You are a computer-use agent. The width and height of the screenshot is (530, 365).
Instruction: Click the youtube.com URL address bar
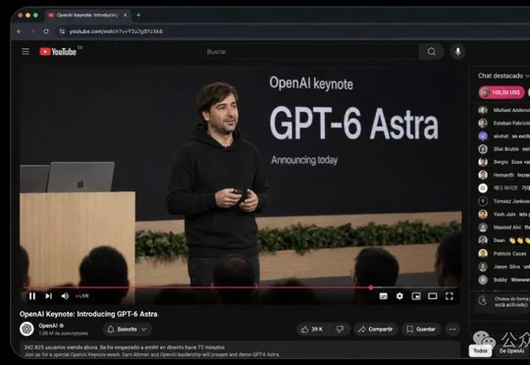point(116,31)
